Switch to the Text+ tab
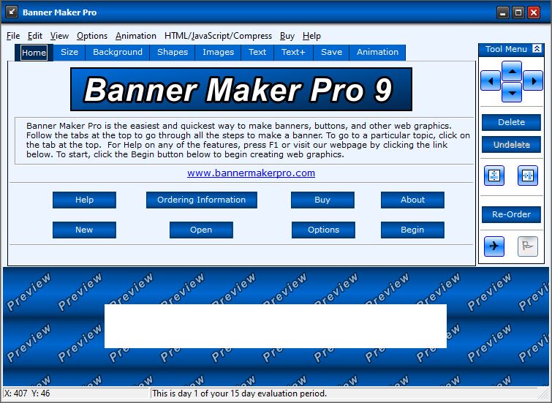Viewport: 552px width, 403px height. click(293, 52)
